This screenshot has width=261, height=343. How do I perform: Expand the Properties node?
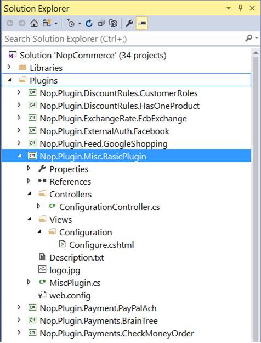coord(29,168)
